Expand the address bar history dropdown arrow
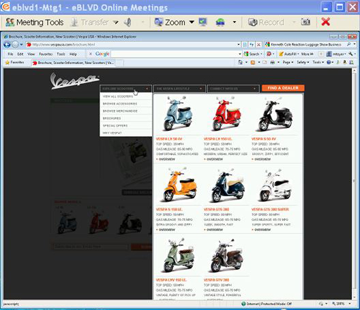Screen dimensions: 360x310 point(239,44)
